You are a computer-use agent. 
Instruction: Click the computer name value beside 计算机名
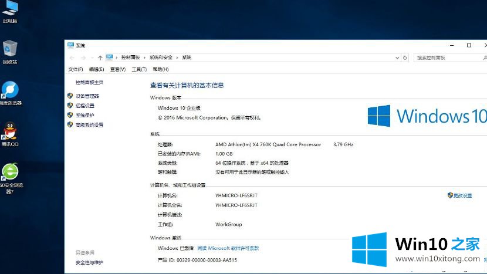coord(236,195)
